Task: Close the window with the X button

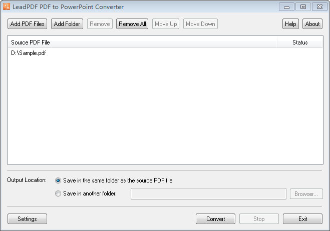Action: 319,7
